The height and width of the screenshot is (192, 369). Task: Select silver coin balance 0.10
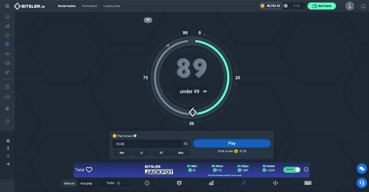pos(293,6)
